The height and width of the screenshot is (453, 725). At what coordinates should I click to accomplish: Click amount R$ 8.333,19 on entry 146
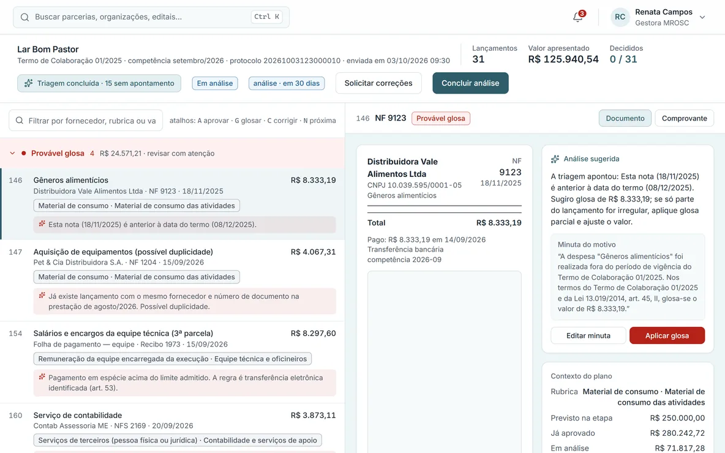(313, 180)
